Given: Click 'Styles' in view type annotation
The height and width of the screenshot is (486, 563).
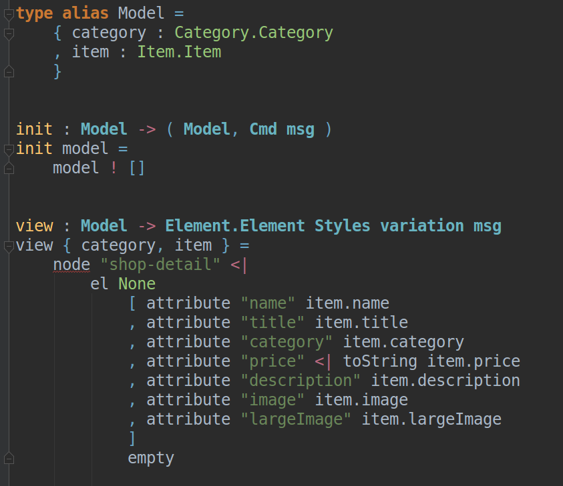Looking at the screenshot, I should coord(342,226).
